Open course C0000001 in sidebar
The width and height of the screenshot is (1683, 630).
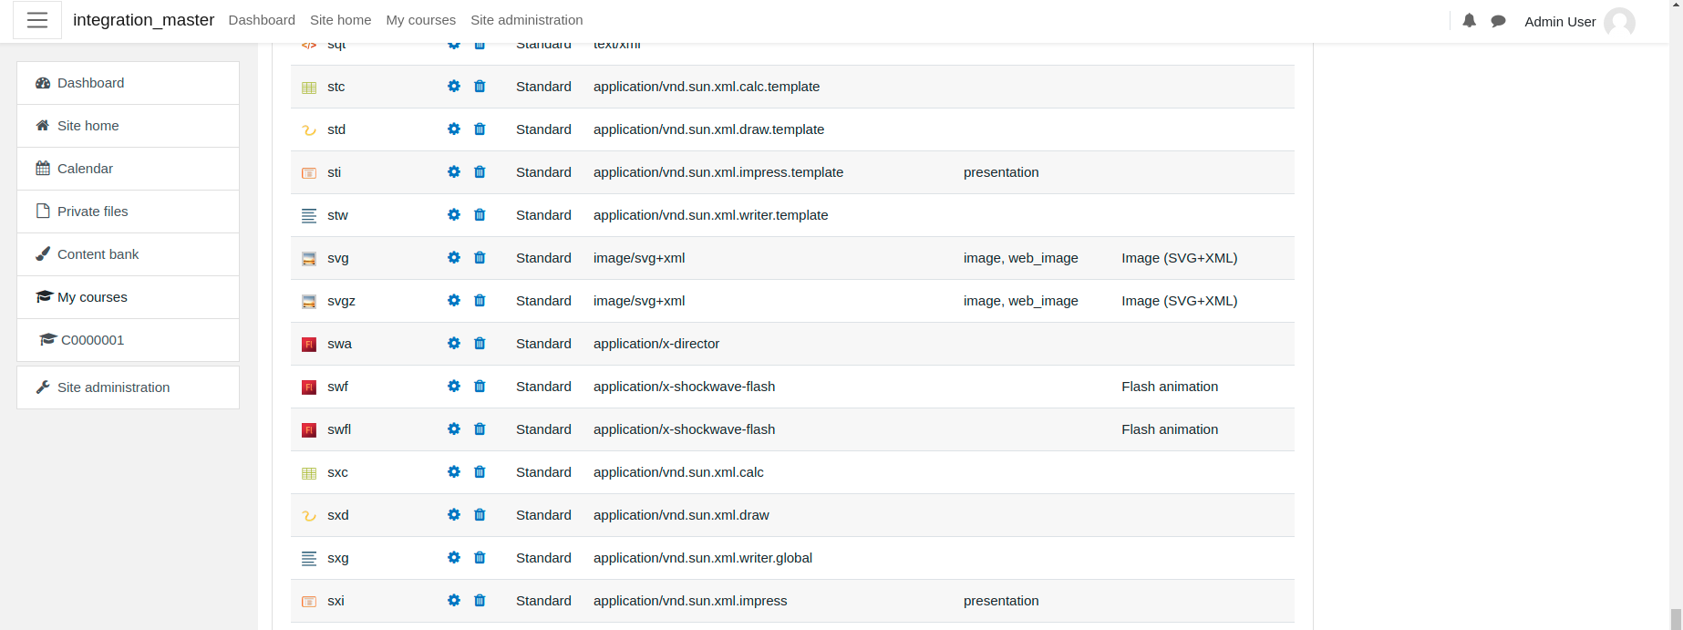128,340
